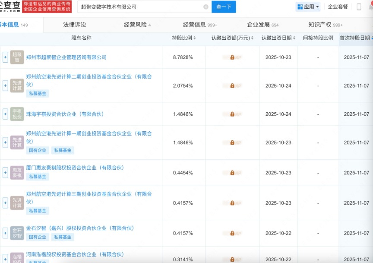Click the 企查查 logo at top left
This screenshot has height=263, width=373.
click(10, 6)
